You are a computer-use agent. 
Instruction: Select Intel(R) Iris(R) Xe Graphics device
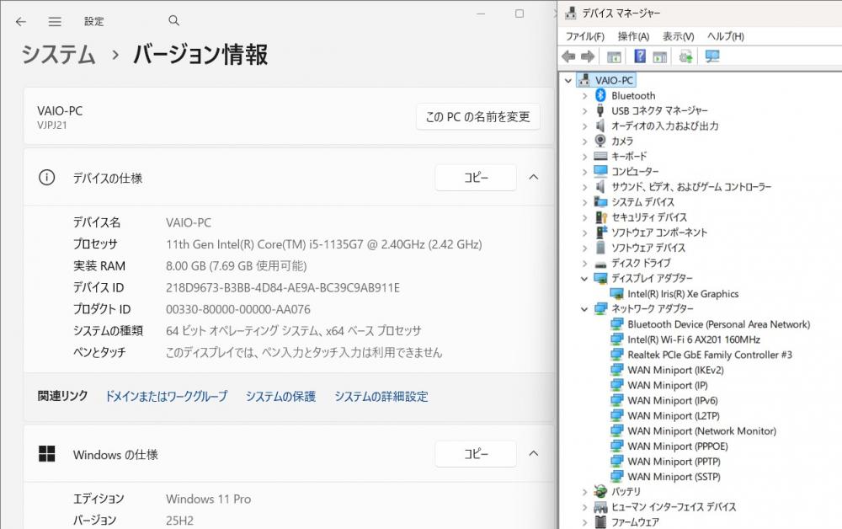pos(683,294)
